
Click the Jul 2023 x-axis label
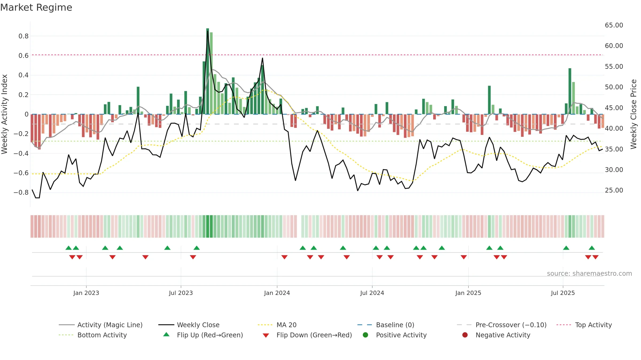pos(181,293)
